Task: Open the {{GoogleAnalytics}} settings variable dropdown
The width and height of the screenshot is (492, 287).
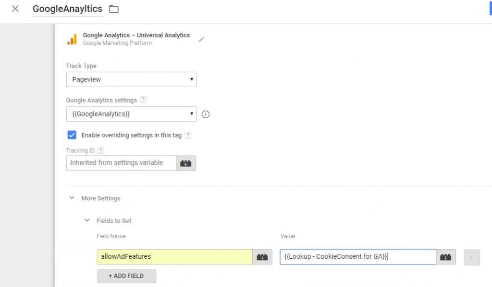Action: [131, 114]
